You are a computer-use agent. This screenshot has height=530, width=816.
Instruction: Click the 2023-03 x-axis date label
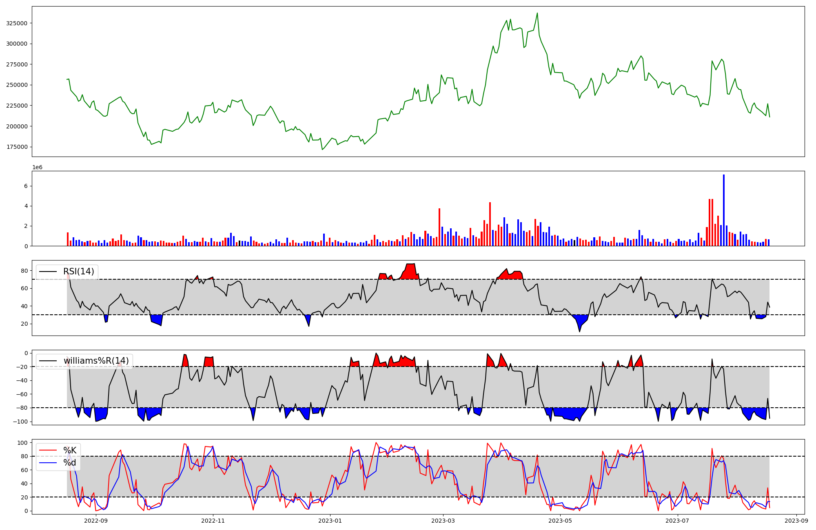(443, 521)
